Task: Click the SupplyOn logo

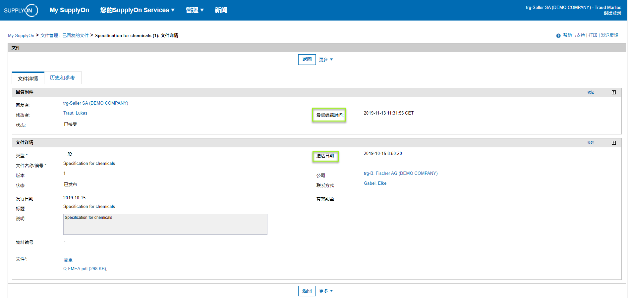Action: pyautogui.click(x=21, y=10)
